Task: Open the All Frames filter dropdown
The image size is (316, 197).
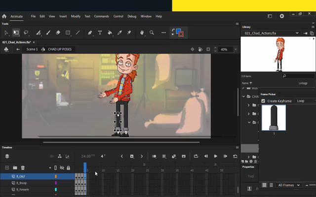Action: pos(289,185)
